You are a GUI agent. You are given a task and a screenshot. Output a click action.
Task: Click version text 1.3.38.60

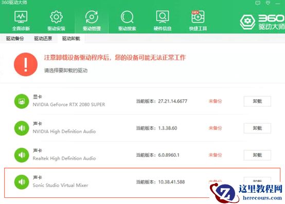[168, 128]
